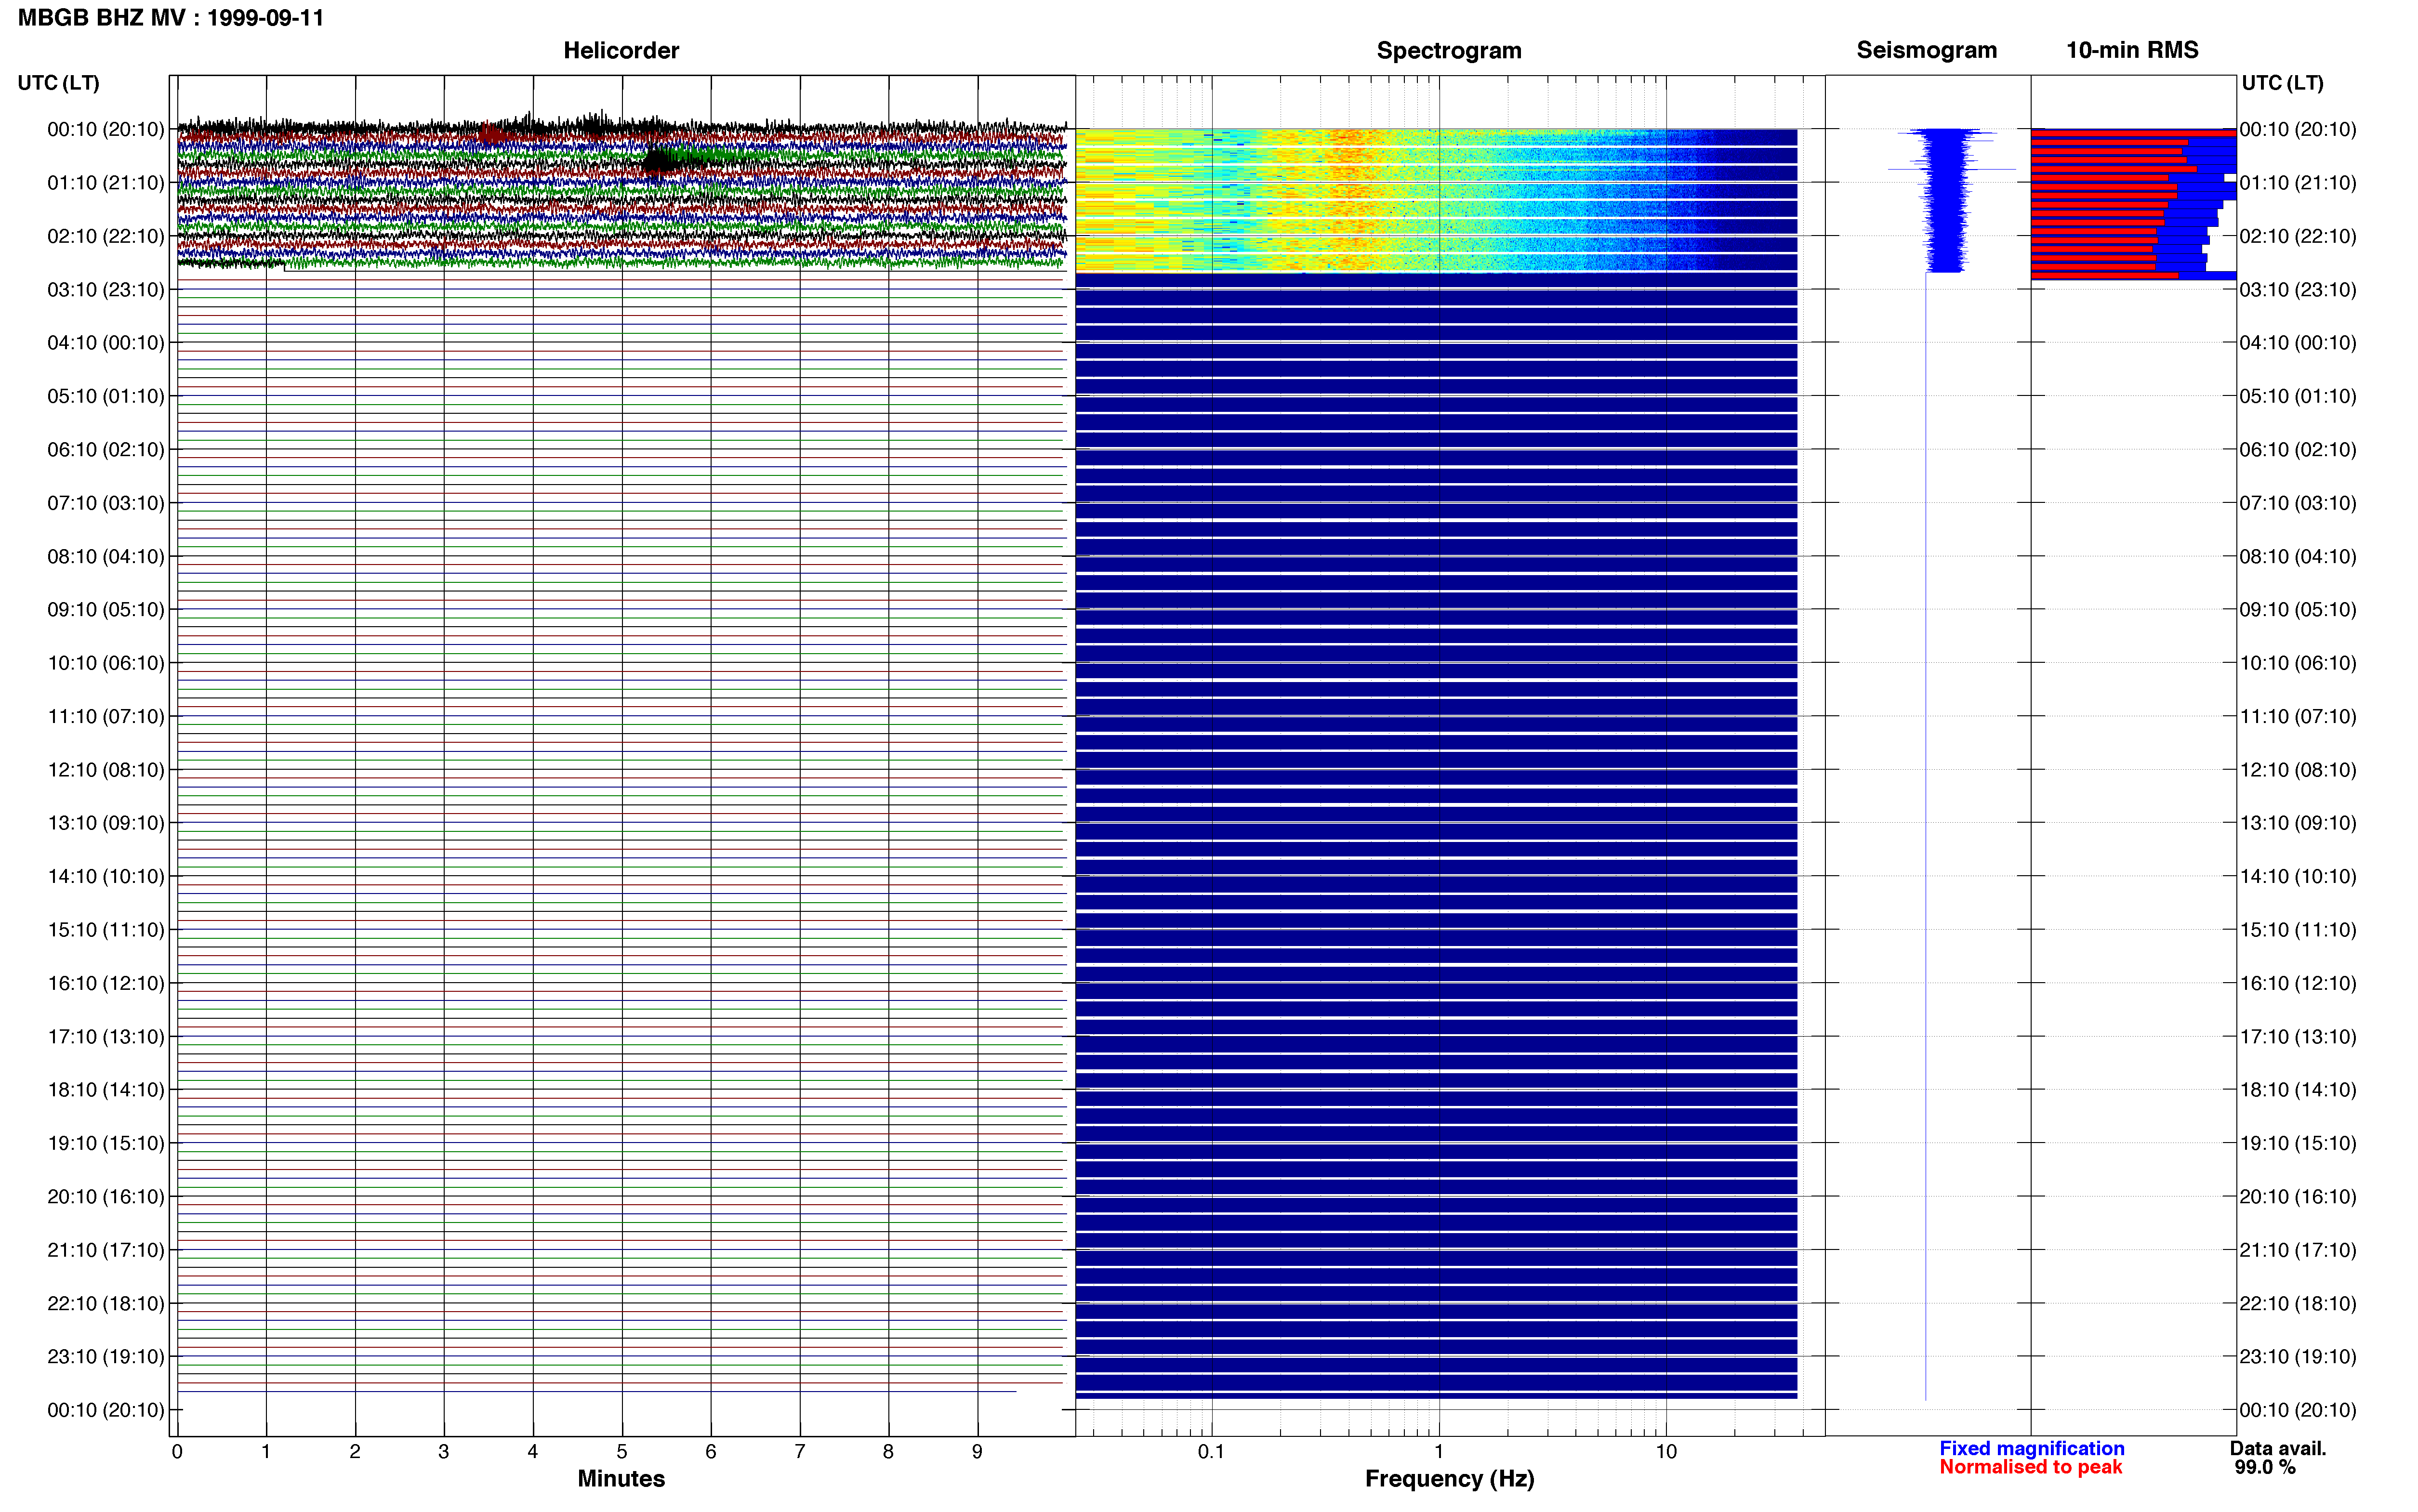Click left time label 05:10 (01:10)

point(106,396)
